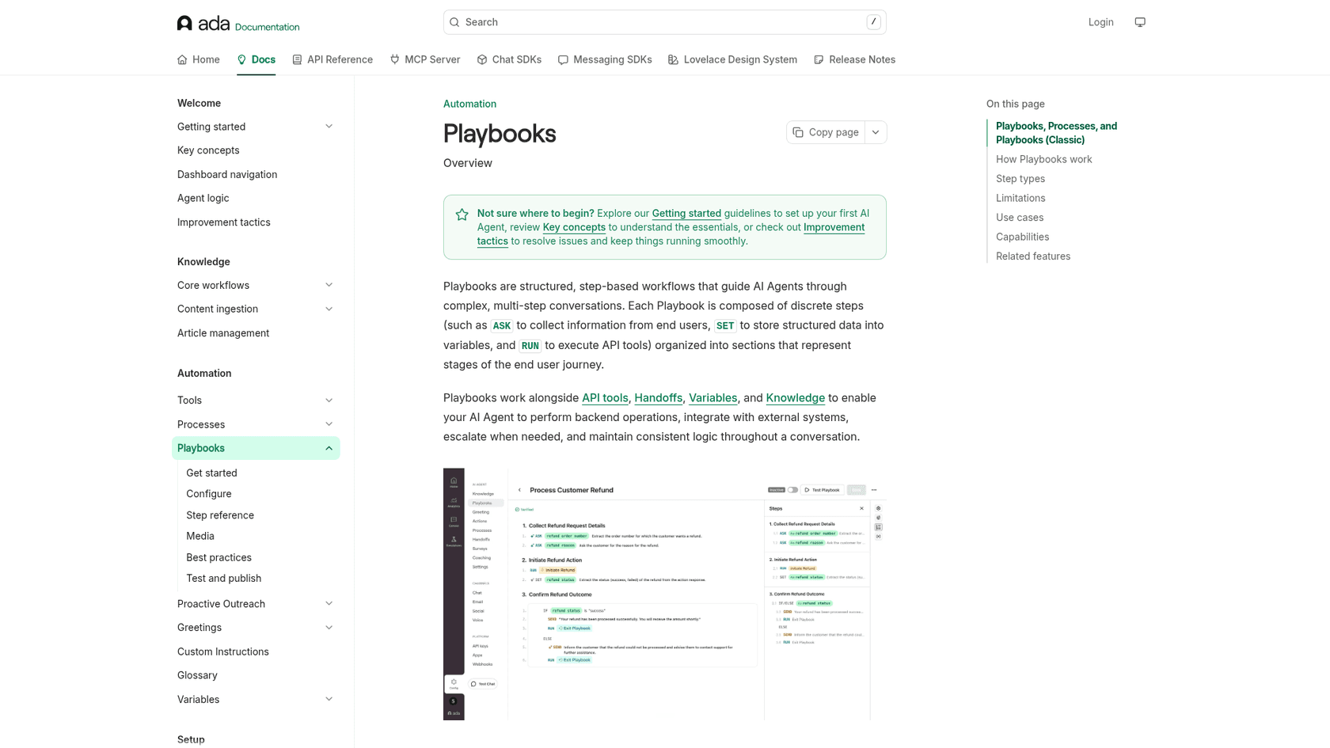Click the copy icon in Copy page

click(798, 132)
